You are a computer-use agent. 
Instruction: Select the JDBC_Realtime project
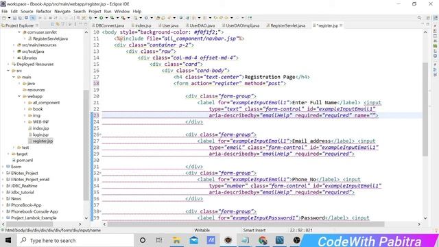tap(24, 186)
